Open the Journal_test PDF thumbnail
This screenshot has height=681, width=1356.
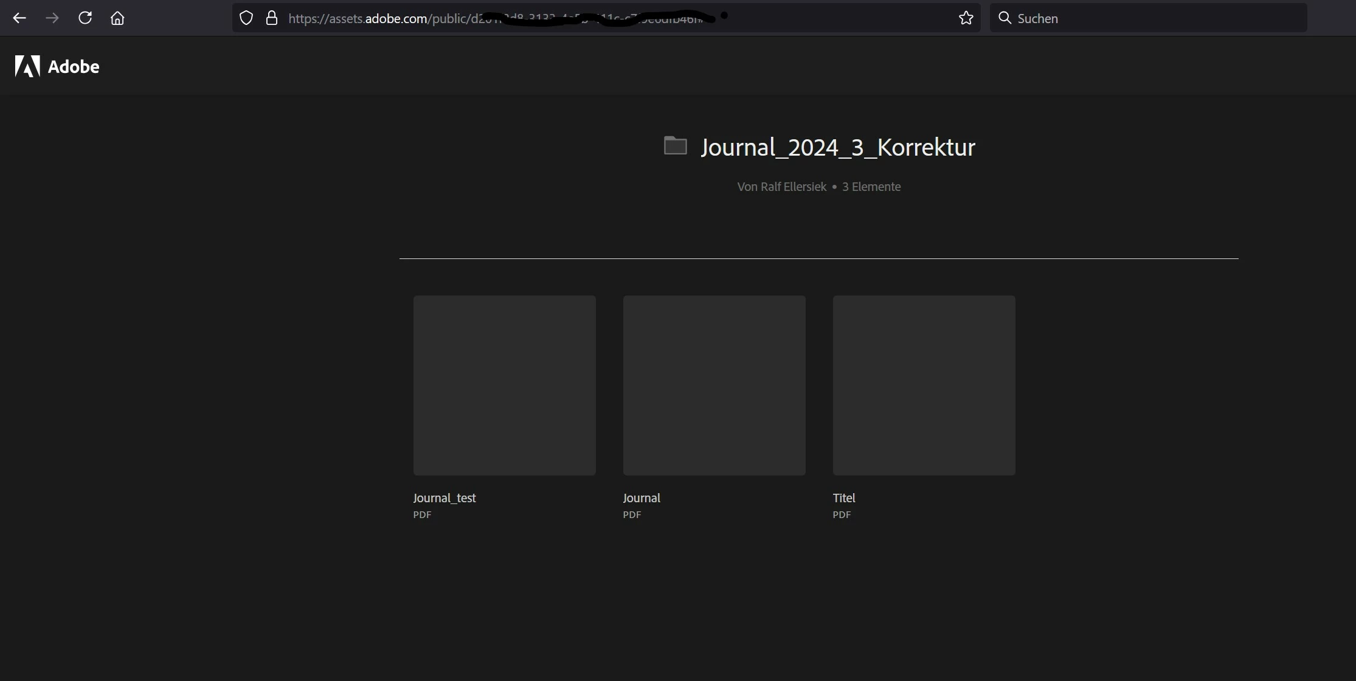coord(504,385)
